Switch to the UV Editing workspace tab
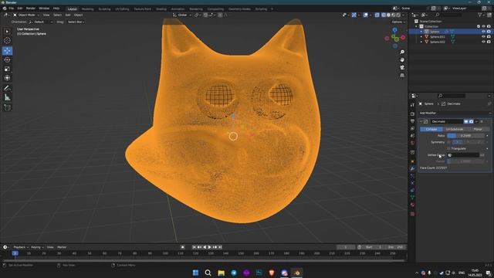494x278 pixels. [x=122, y=9]
